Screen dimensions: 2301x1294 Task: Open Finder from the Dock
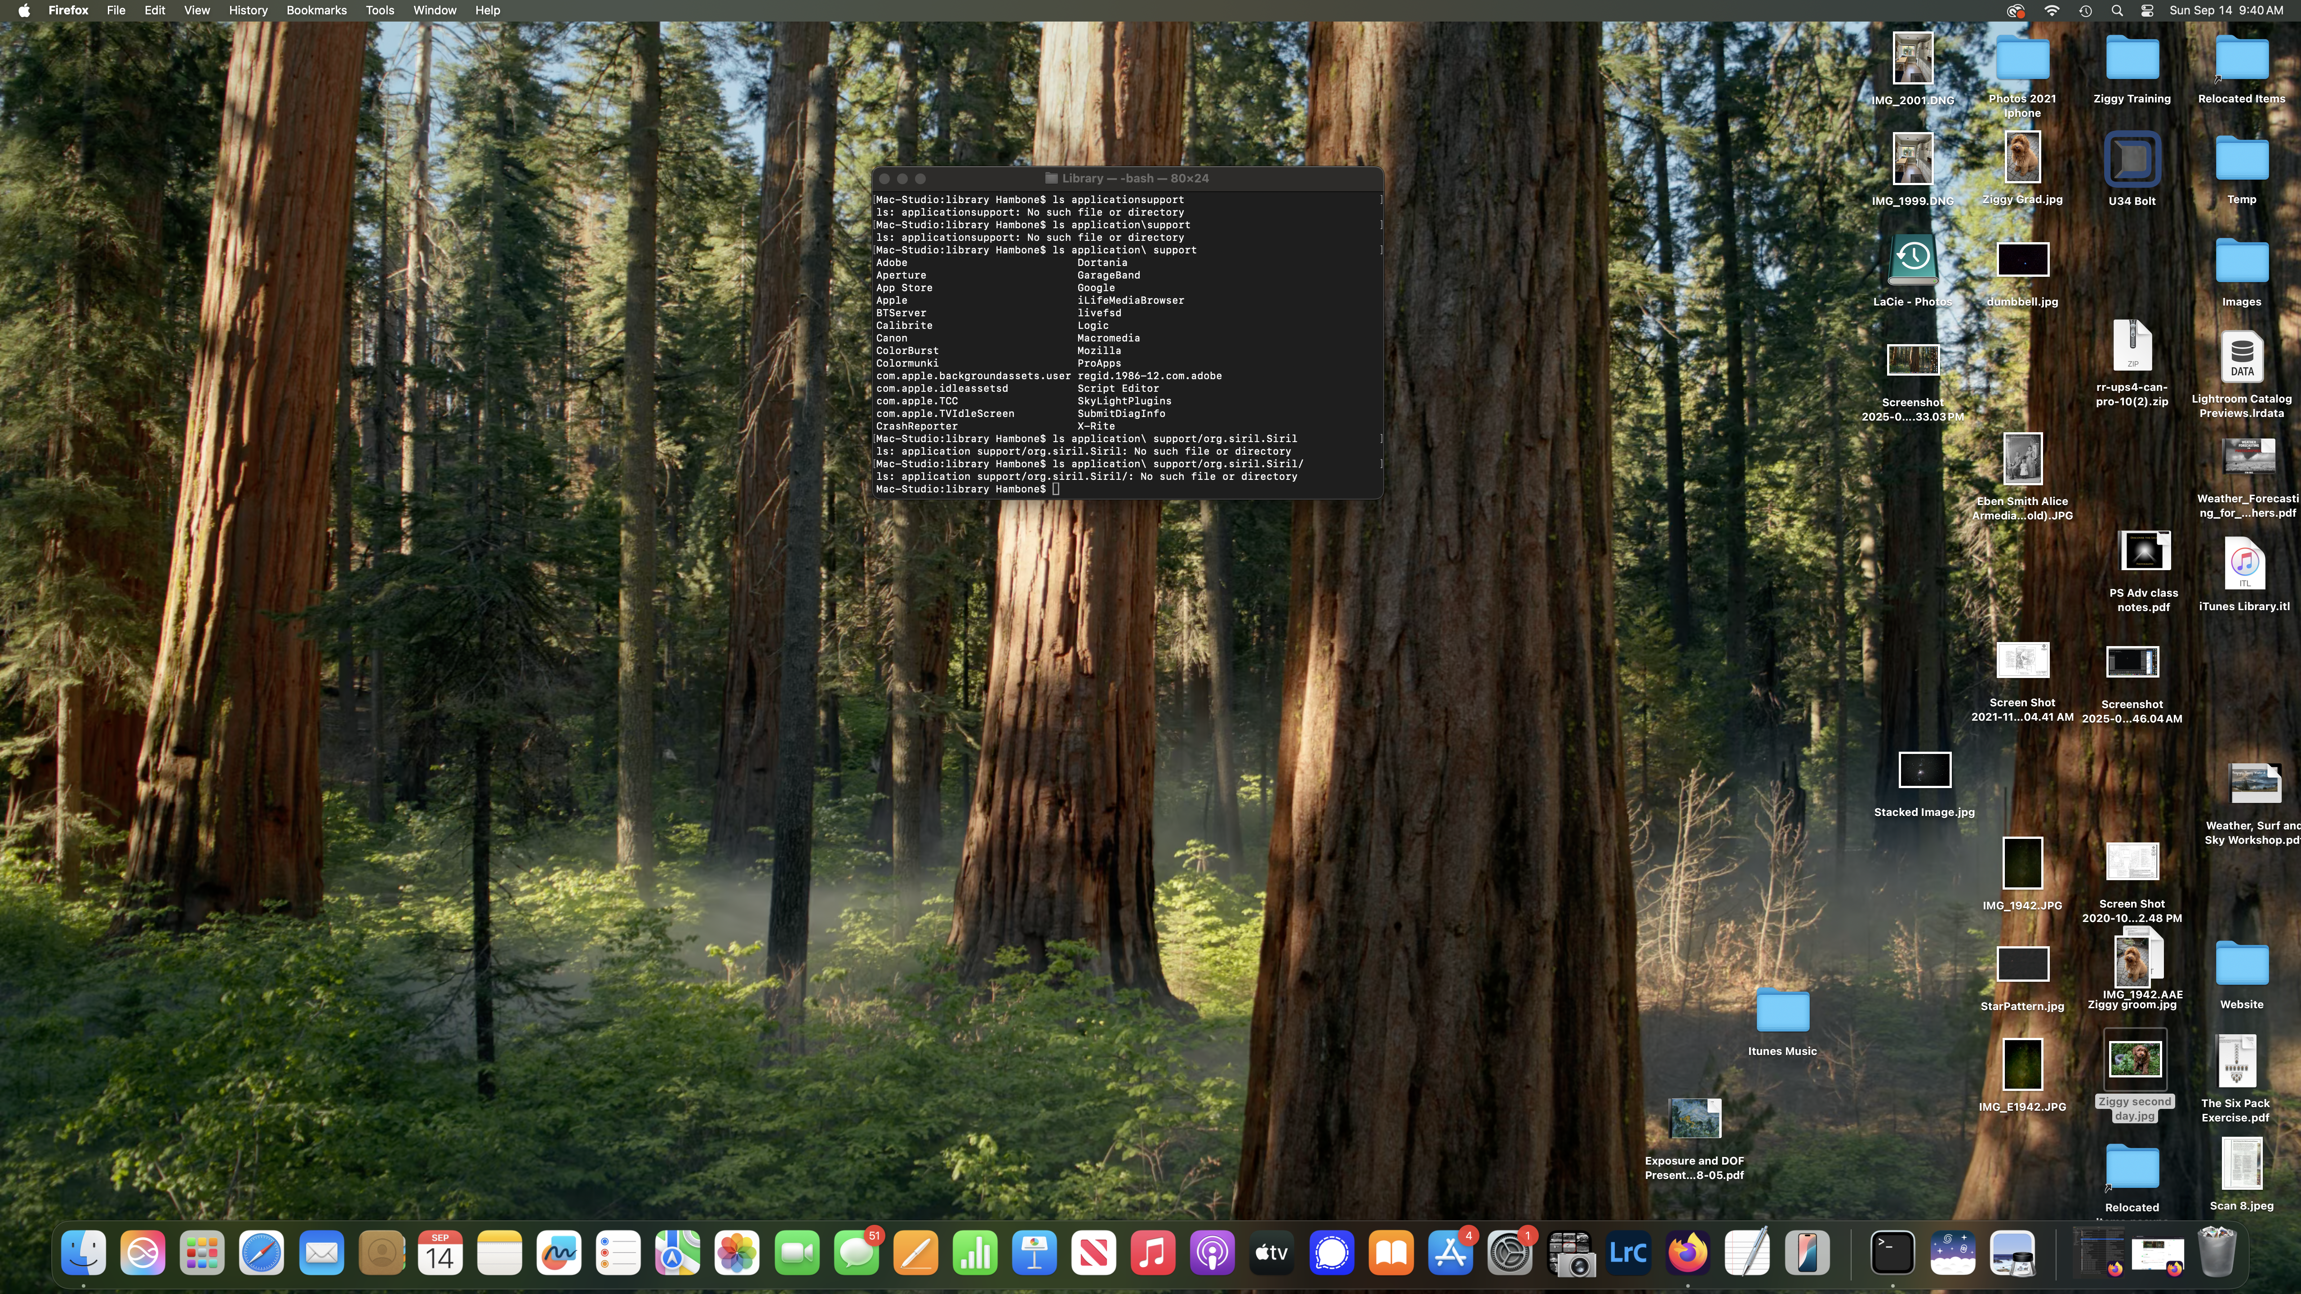(84, 1253)
